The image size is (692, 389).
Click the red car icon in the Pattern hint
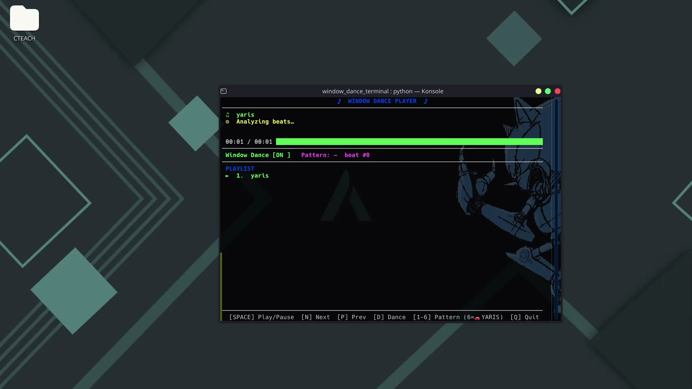click(x=477, y=318)
